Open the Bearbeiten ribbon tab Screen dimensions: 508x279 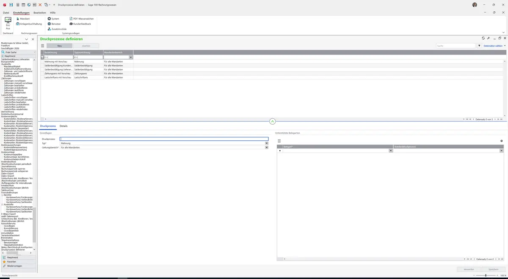pos(40,13)
